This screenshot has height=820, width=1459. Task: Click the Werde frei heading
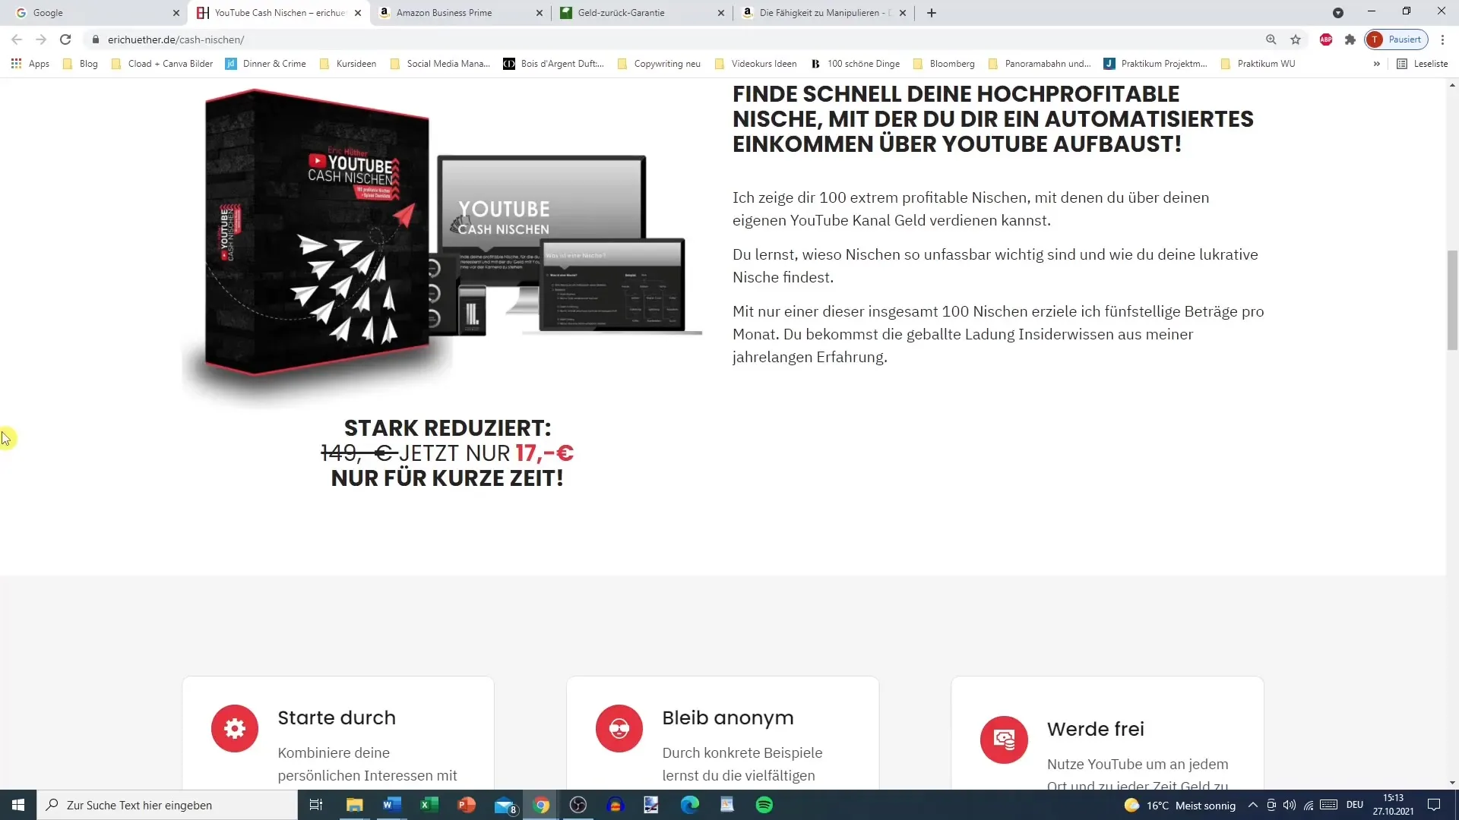1095,729
